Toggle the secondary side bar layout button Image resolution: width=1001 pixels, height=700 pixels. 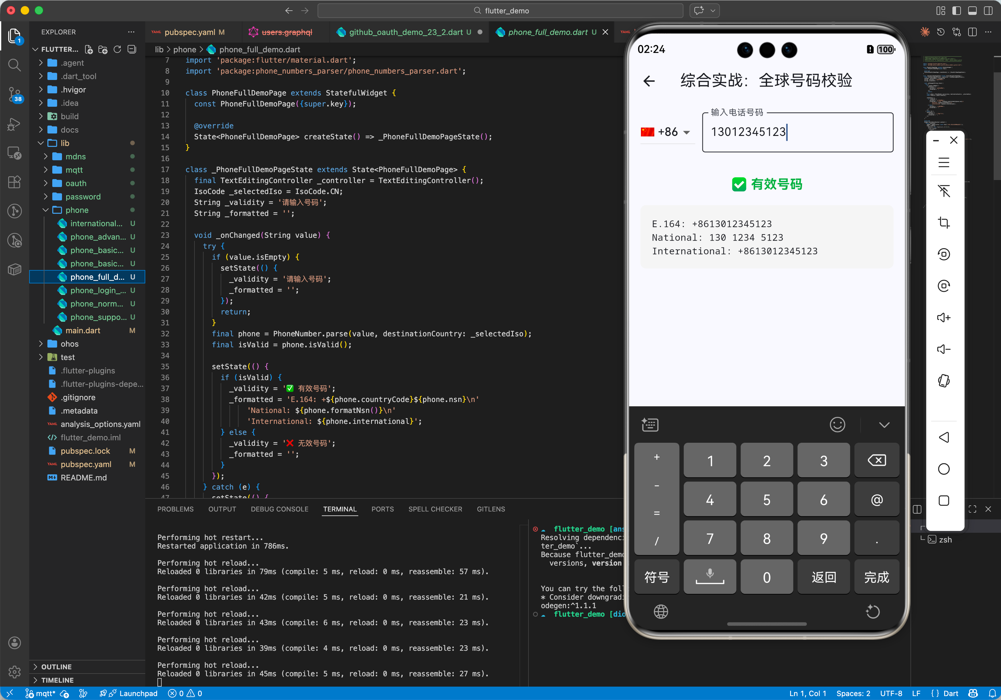pyautogui.click(x=988, y=10)
